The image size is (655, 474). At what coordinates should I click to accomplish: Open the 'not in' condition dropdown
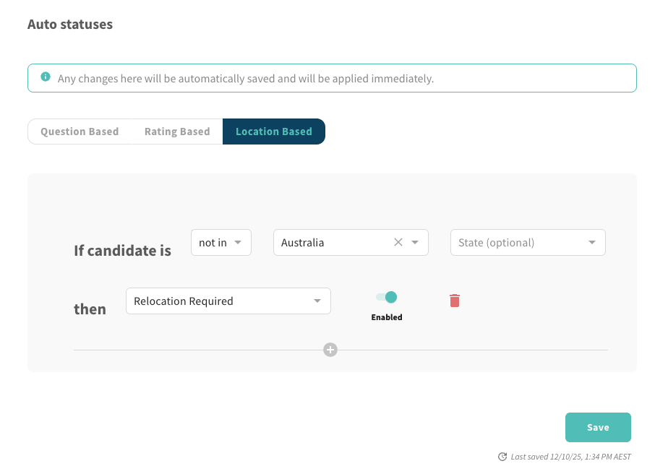(221, 242)
